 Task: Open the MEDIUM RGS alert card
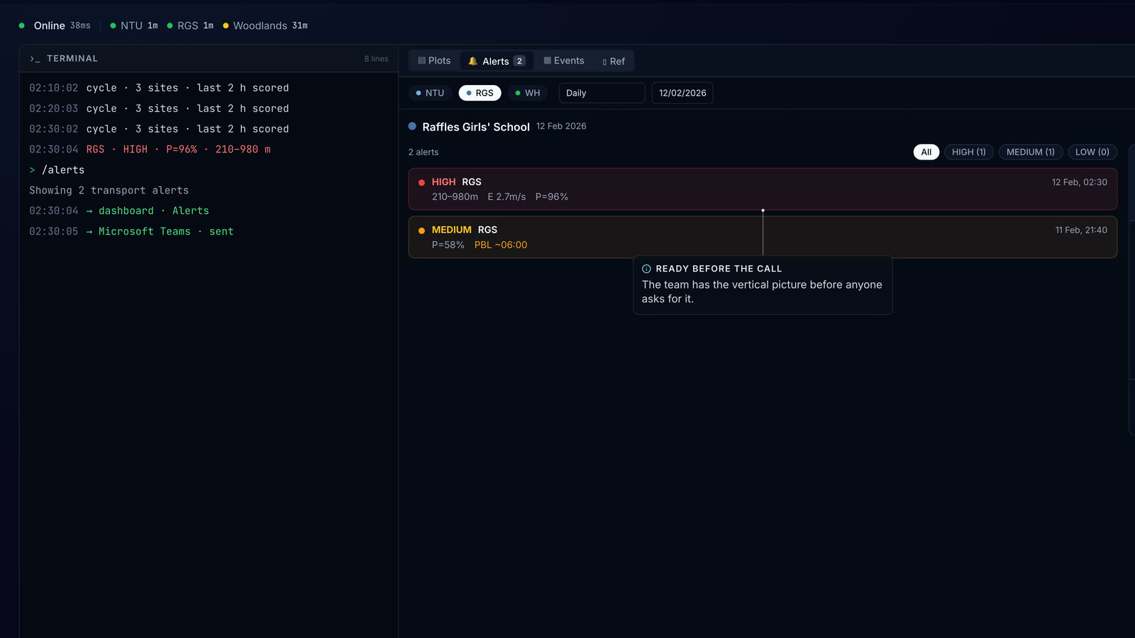coord(763,237)
